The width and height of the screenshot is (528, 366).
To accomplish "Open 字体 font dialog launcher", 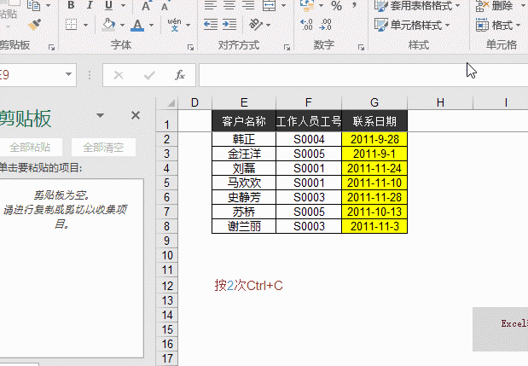I will point(190,48).
